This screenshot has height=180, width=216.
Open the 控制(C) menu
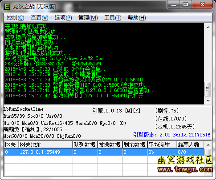tap(15, 18)
